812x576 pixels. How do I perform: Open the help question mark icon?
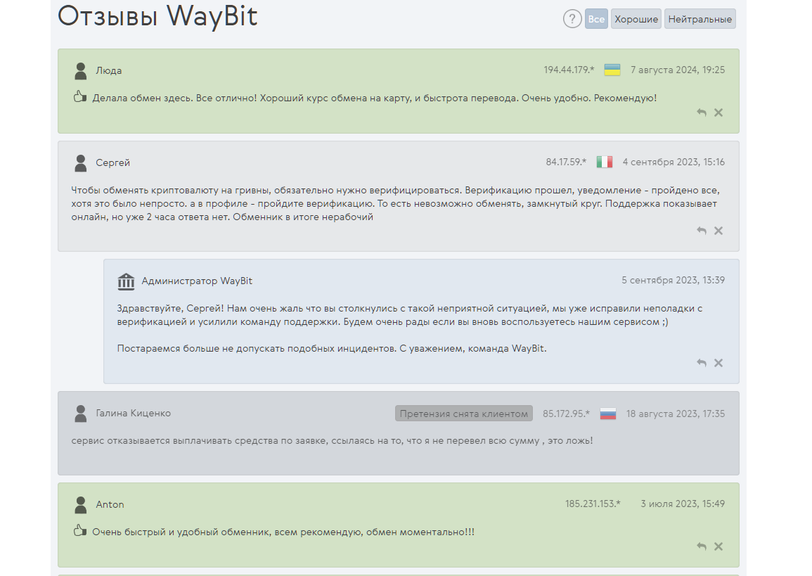572,19
